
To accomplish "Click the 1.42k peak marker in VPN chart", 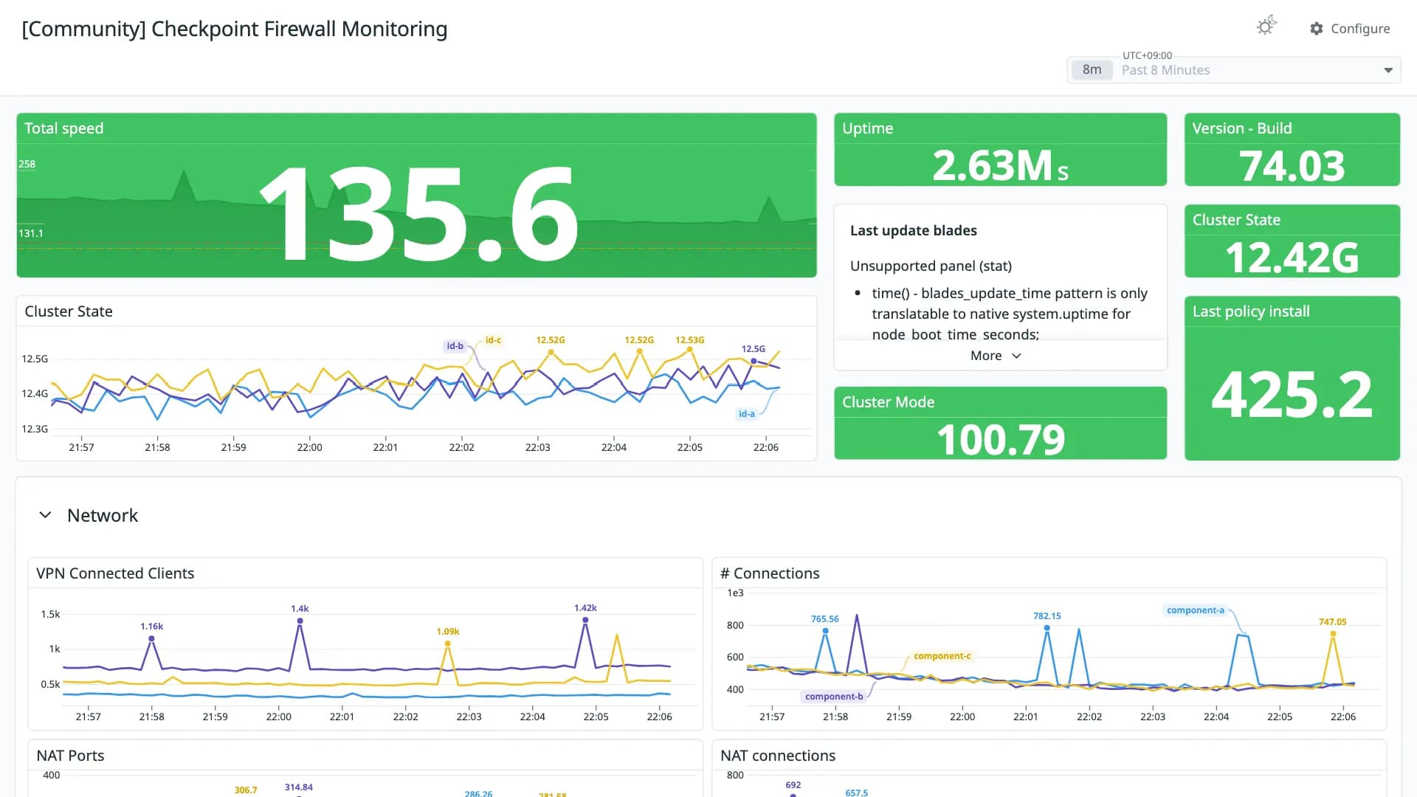I will click(585, 620).
